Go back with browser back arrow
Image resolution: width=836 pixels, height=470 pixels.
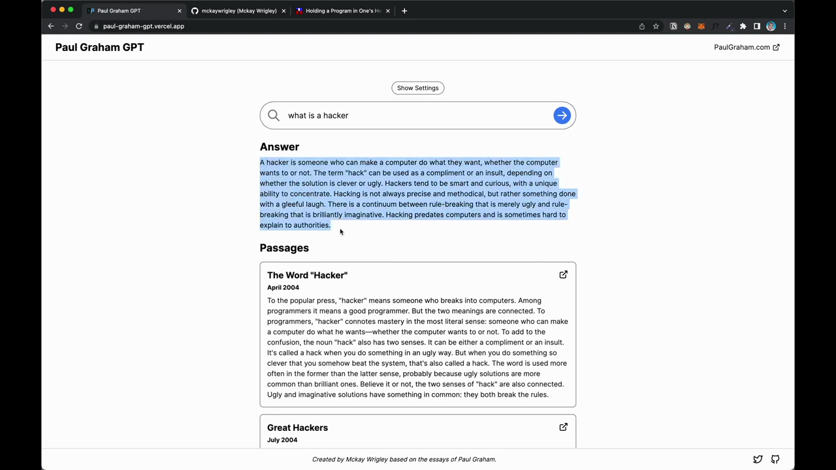point(51,26)
